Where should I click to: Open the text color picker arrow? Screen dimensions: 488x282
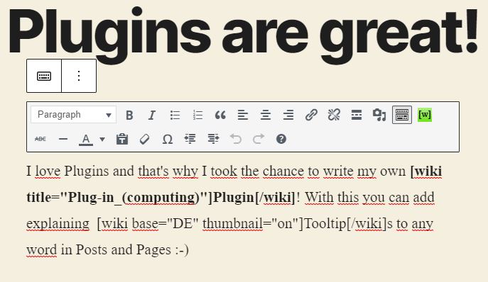click(102, 139)
